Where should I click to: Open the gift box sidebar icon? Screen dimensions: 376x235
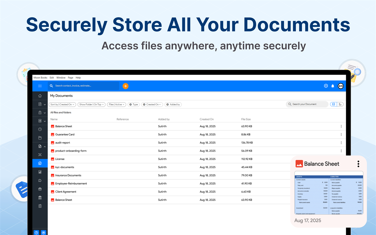(x=40, y=189)
